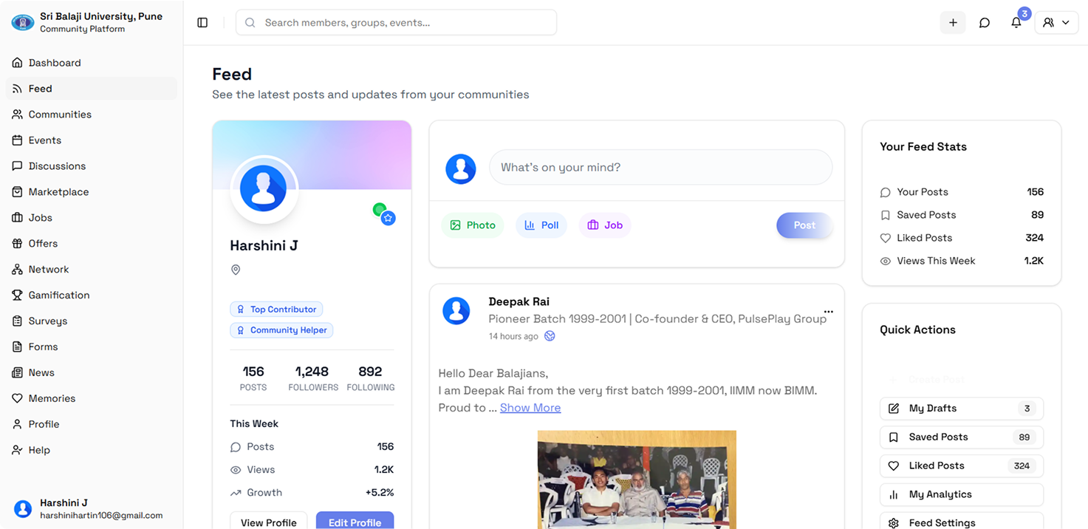
Task: Type in the "What's on your mind?" field
Action: point(660,168)
